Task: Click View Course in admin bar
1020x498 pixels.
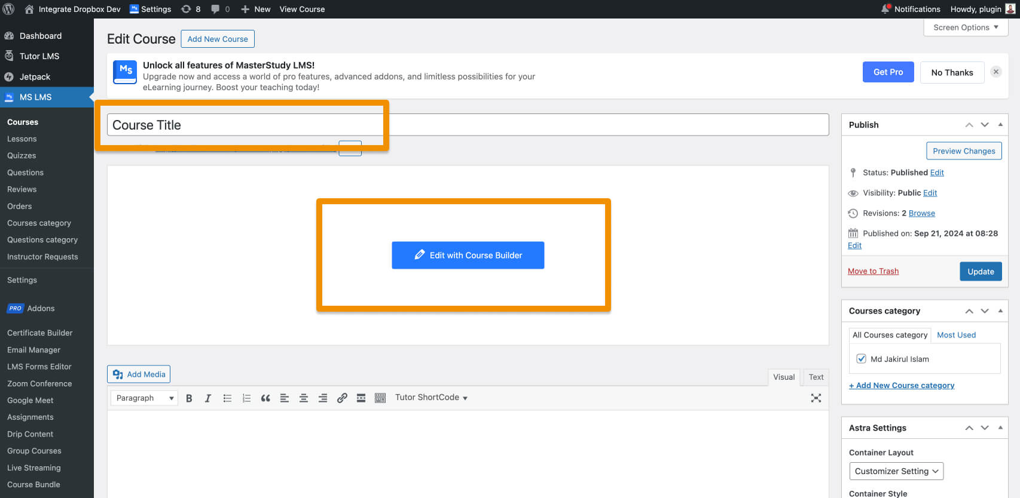Action: 302,9
